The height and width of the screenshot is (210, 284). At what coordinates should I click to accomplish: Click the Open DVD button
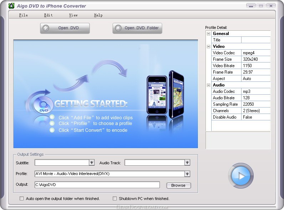click(65, 28)
